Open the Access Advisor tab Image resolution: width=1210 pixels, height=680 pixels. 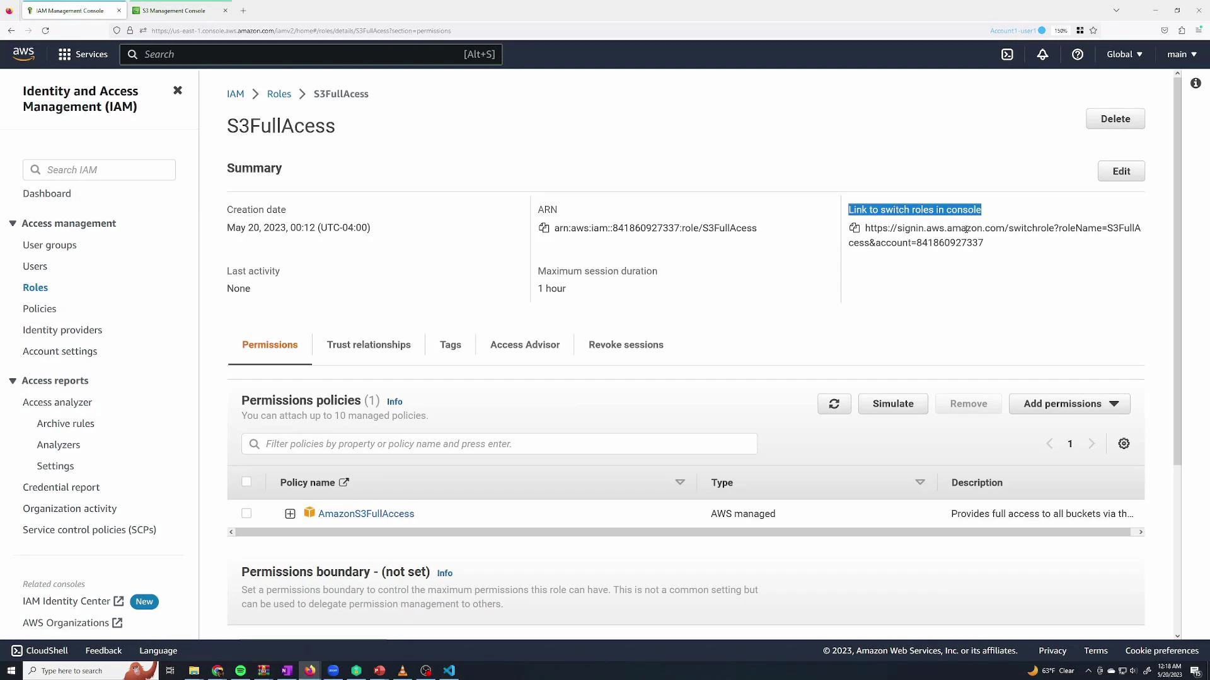(524, 344)
